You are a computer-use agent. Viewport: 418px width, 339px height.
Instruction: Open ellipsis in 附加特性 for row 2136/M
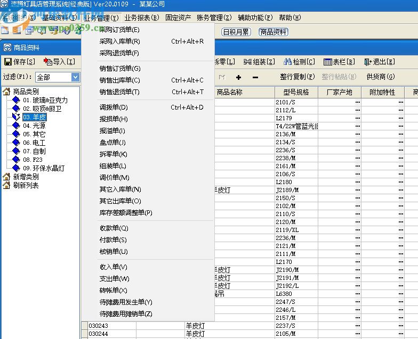coord(401,134)
